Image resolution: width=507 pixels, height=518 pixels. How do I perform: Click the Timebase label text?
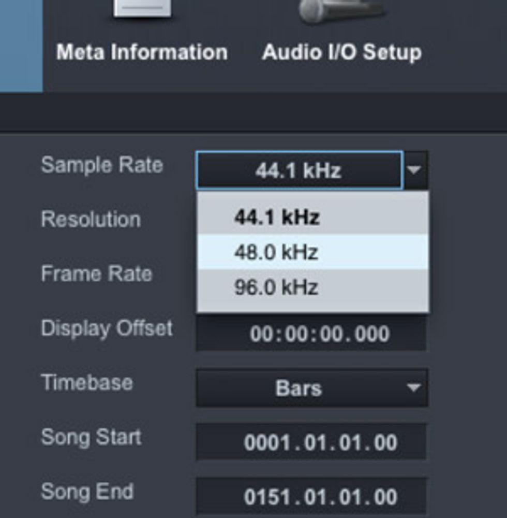pos(87,383)
